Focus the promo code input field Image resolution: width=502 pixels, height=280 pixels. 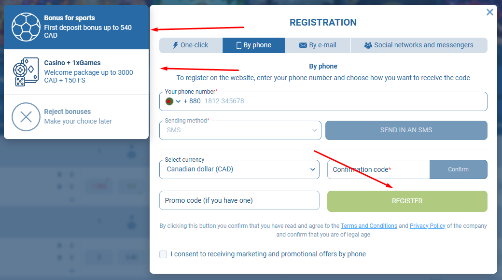tap(239, 200)
